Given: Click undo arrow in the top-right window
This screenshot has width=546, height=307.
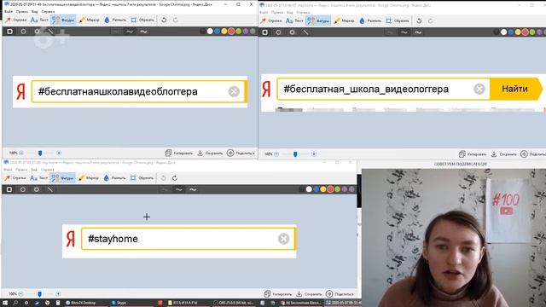Looking at the screenshot, I should point(419,20).
